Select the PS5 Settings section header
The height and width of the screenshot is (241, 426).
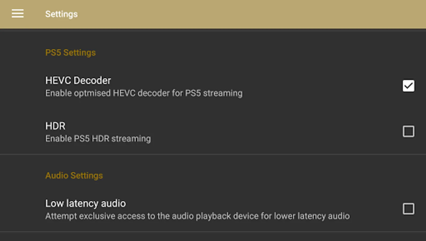(x=70, y=52)
